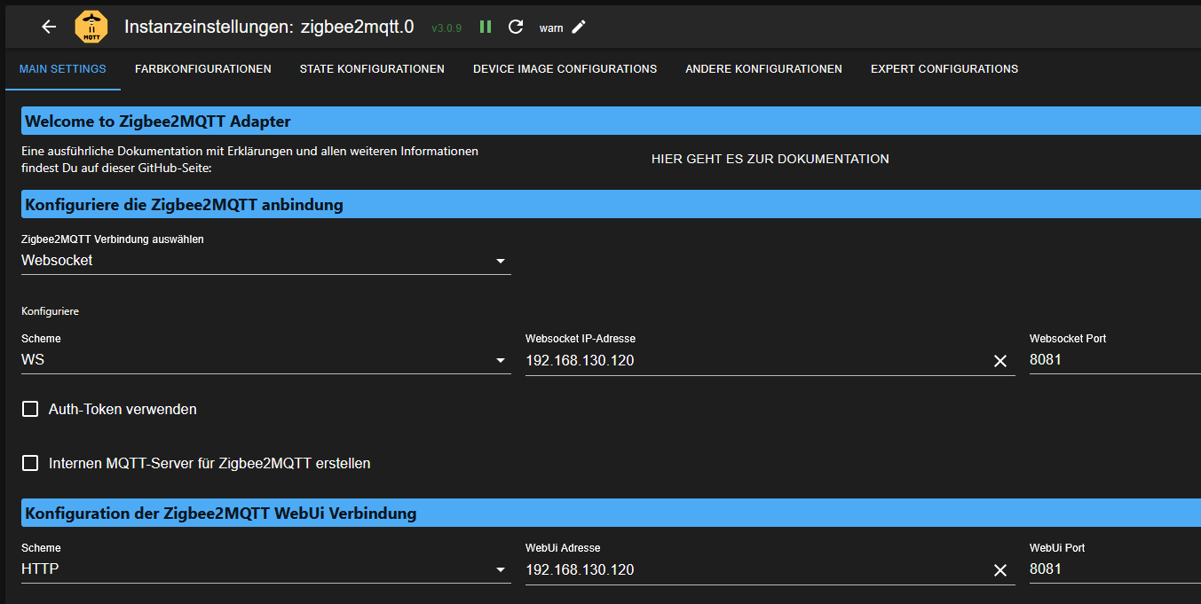The width and height of the screenshot is (1201, 604).
Task: Go back with the arrow icon
Action: (x=49, y=27)
